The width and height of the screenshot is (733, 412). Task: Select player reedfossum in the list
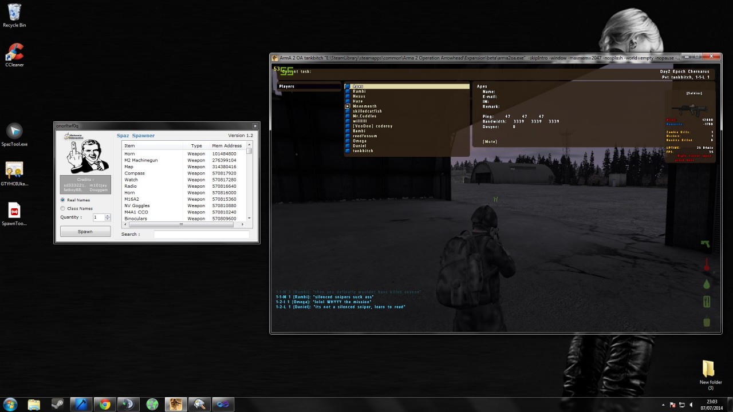pos(407,136)
